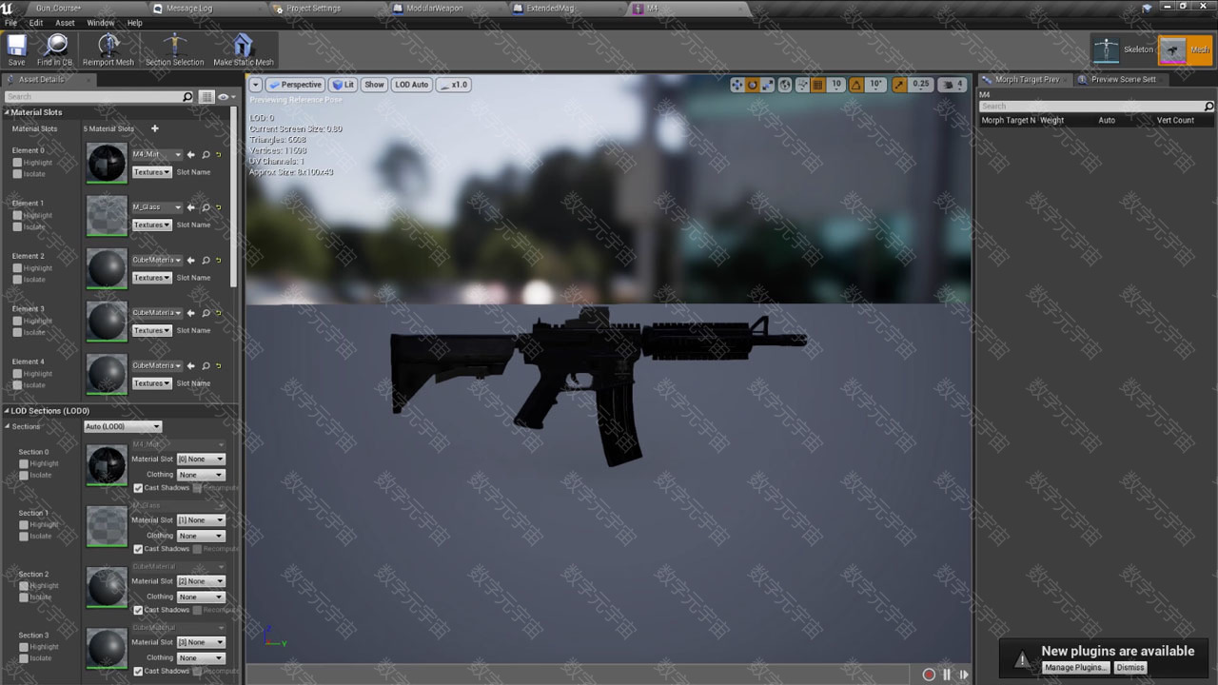
Task: Use selected asset arrow for Element 4
Action: pyautogui.click(x=191, y=365)
